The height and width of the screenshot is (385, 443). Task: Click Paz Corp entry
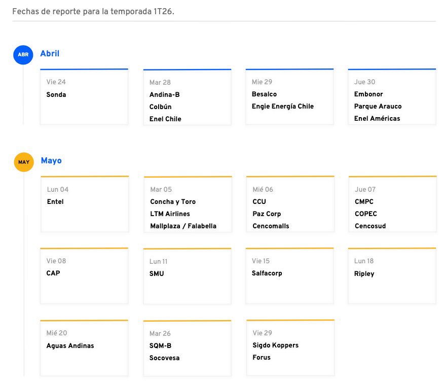[x=267, y=214]
